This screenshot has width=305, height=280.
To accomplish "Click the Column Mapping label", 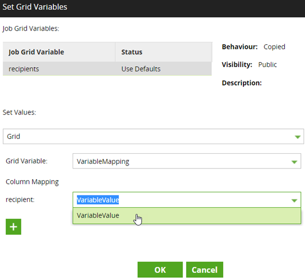I will pyautogui.click(x=32, y=181).
